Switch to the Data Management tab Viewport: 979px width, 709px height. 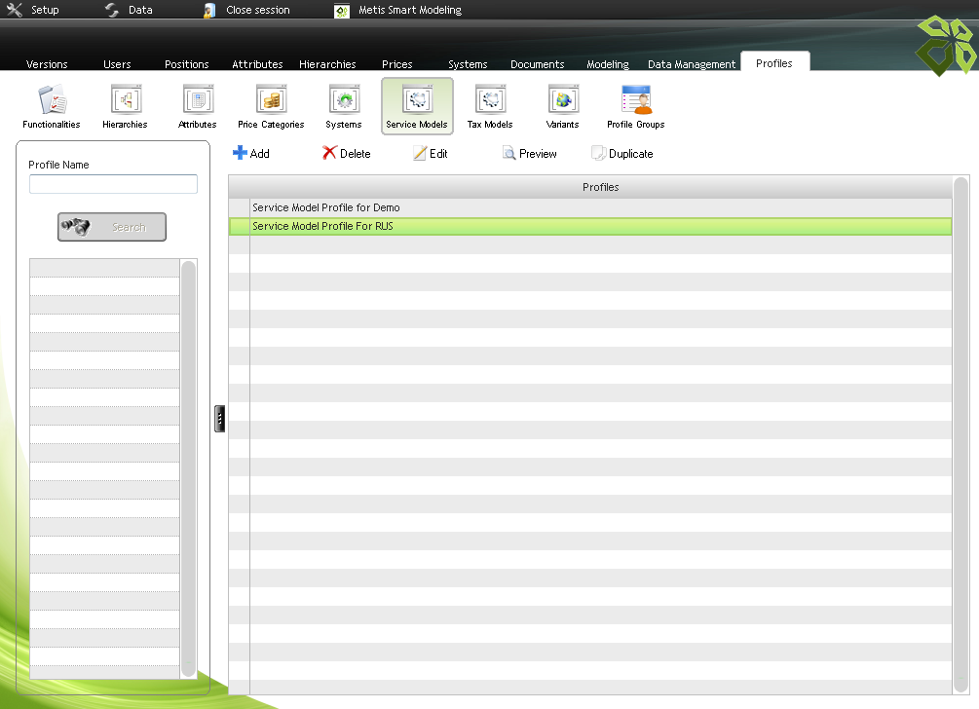point(692,63)
